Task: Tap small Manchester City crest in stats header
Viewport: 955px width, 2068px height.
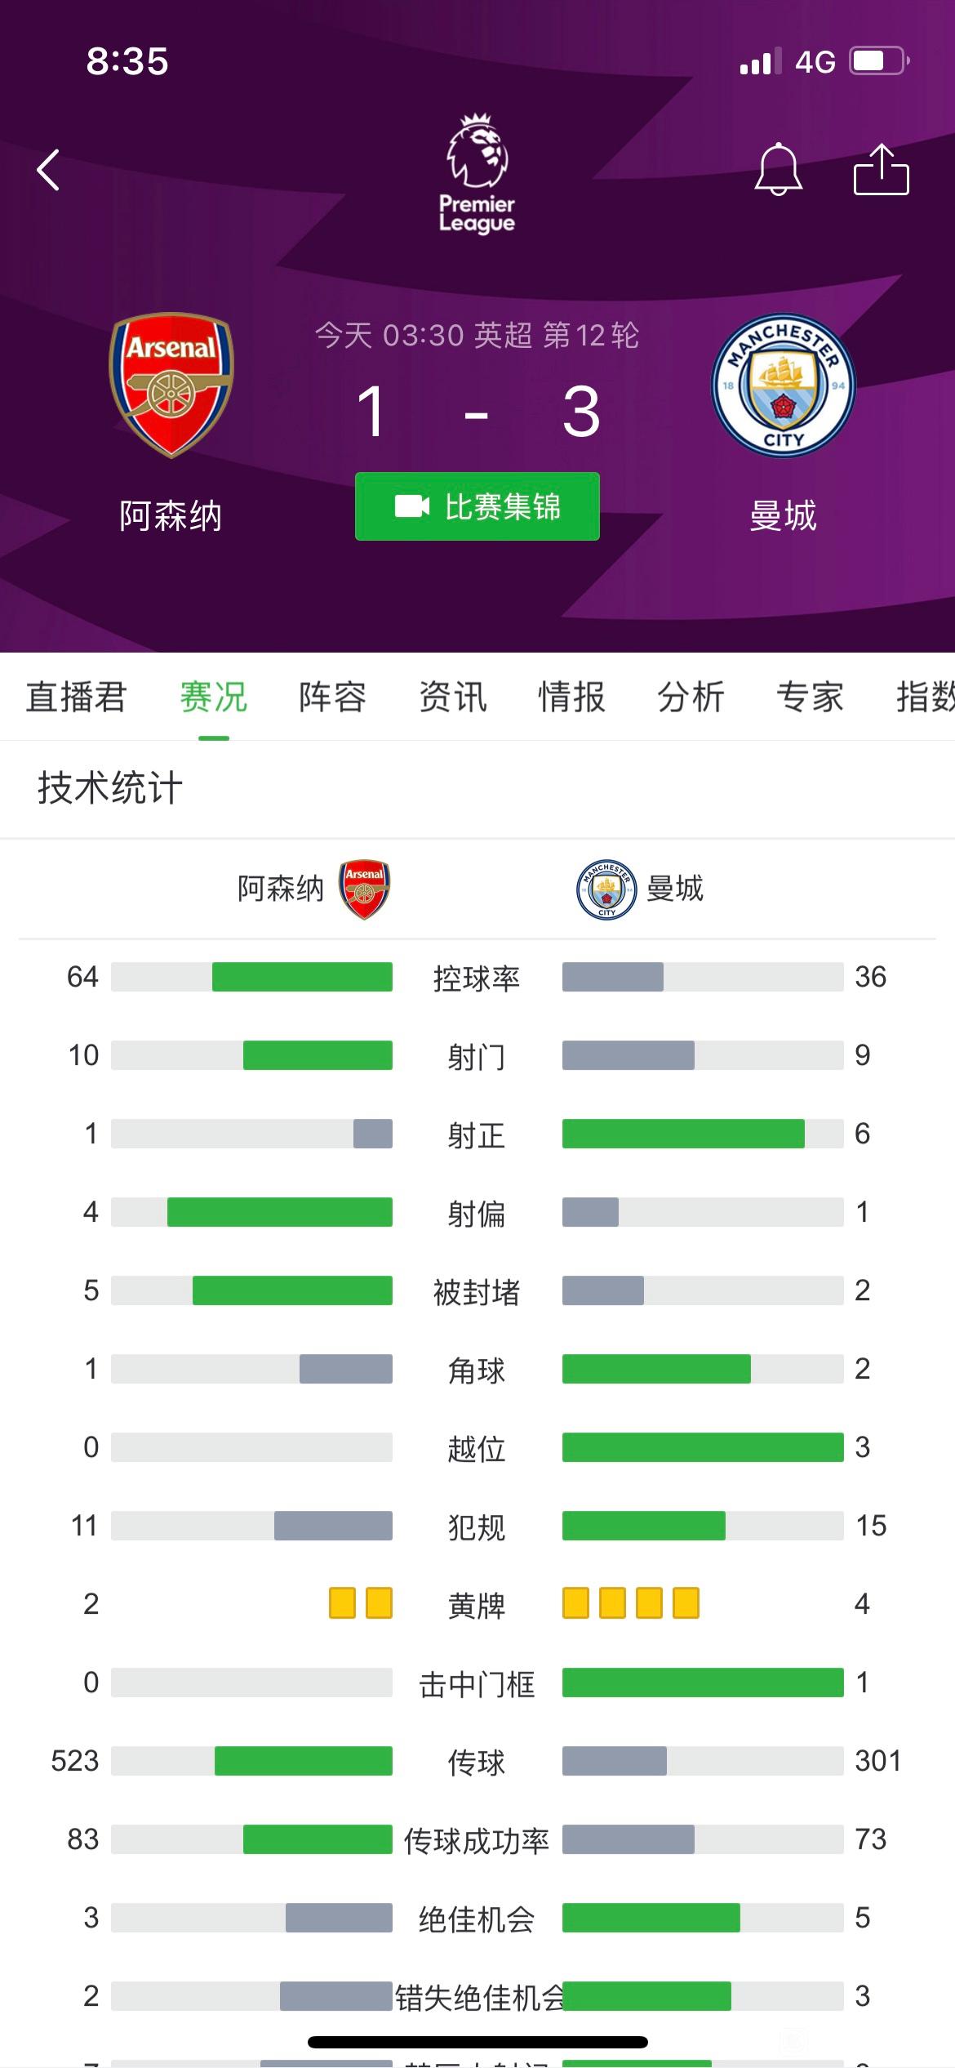Action: click(x=606, y=889)
